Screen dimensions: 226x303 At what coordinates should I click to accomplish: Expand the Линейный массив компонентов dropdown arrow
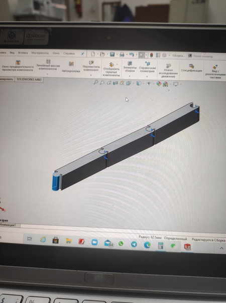(x=48, y=74)
